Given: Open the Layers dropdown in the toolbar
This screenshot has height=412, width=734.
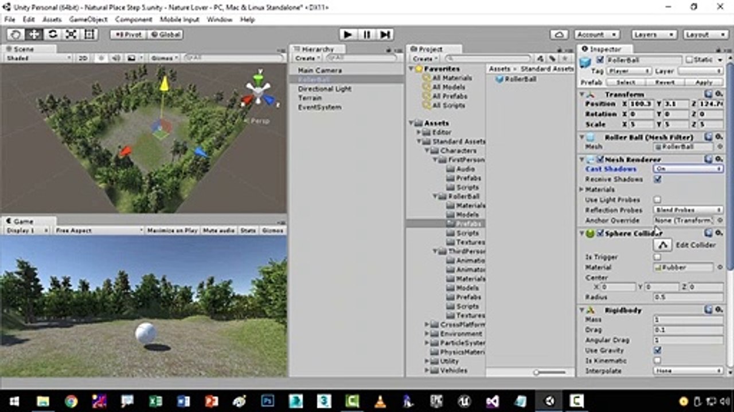Looking at the screenshot, I should tap(654, 34).
